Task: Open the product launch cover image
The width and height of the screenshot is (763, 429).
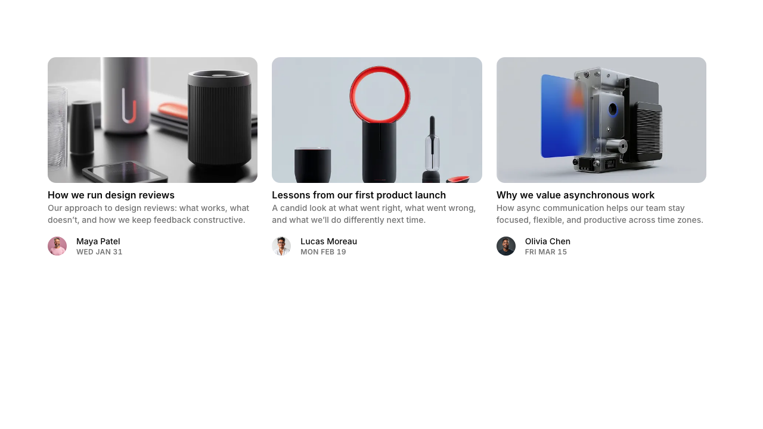Action: click(x=377, y=120)
